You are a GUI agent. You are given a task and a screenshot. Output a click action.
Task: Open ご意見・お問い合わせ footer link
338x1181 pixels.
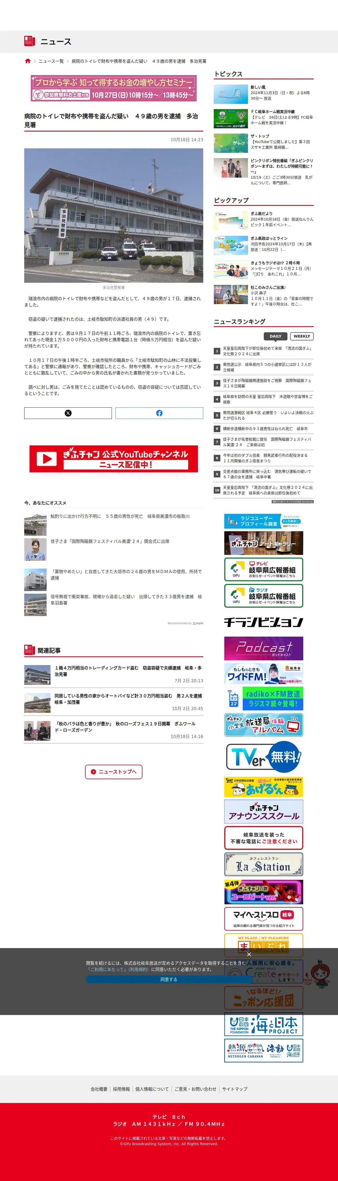click(x=195, y=1089)
